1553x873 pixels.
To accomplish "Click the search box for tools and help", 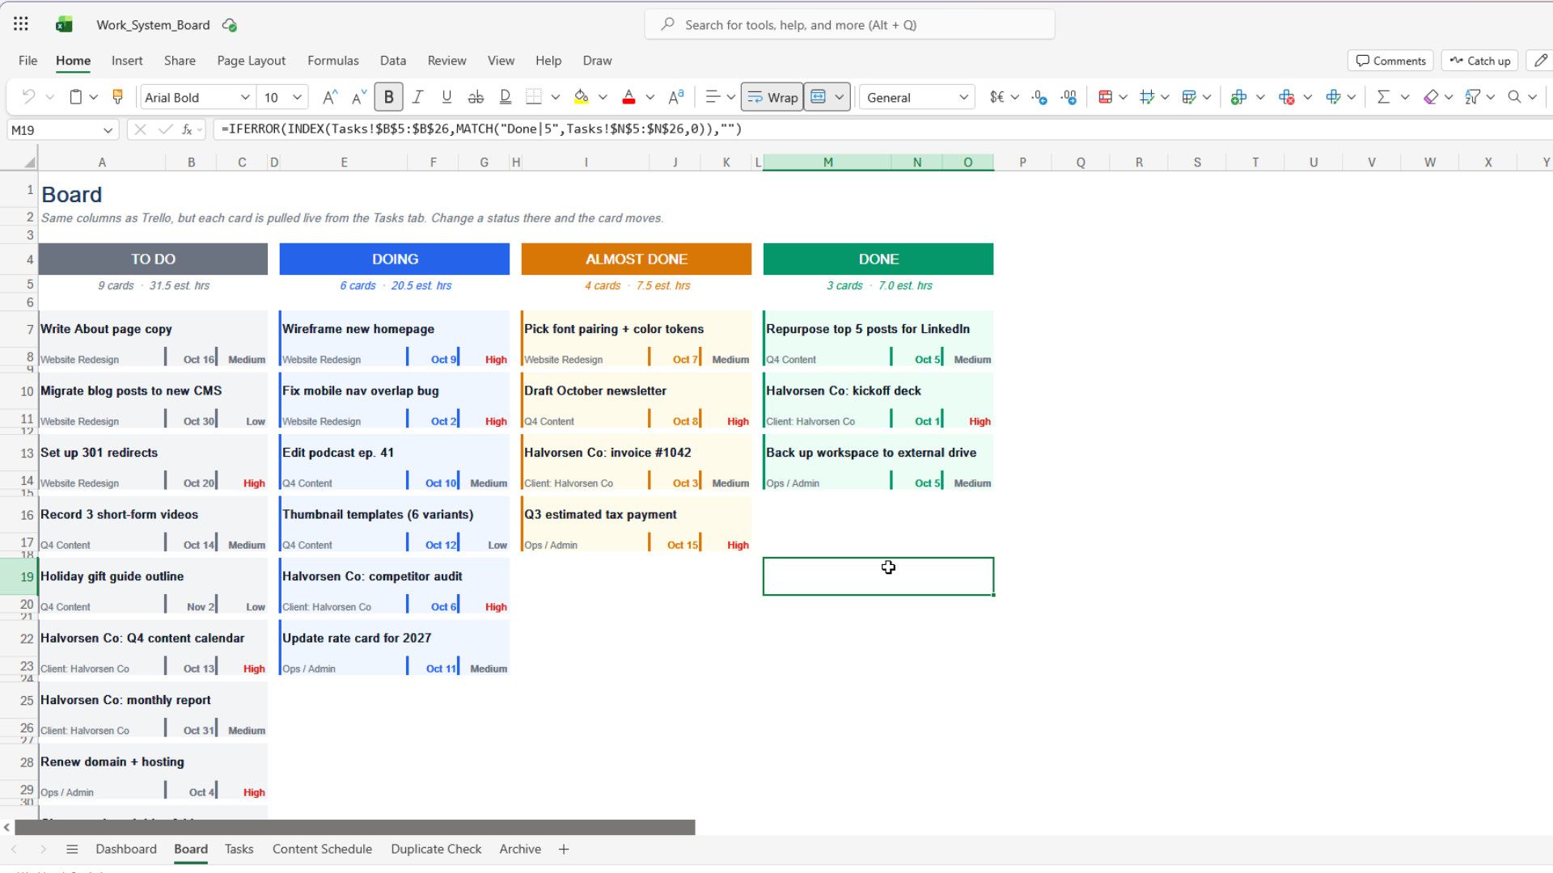I will click(849, 24).
